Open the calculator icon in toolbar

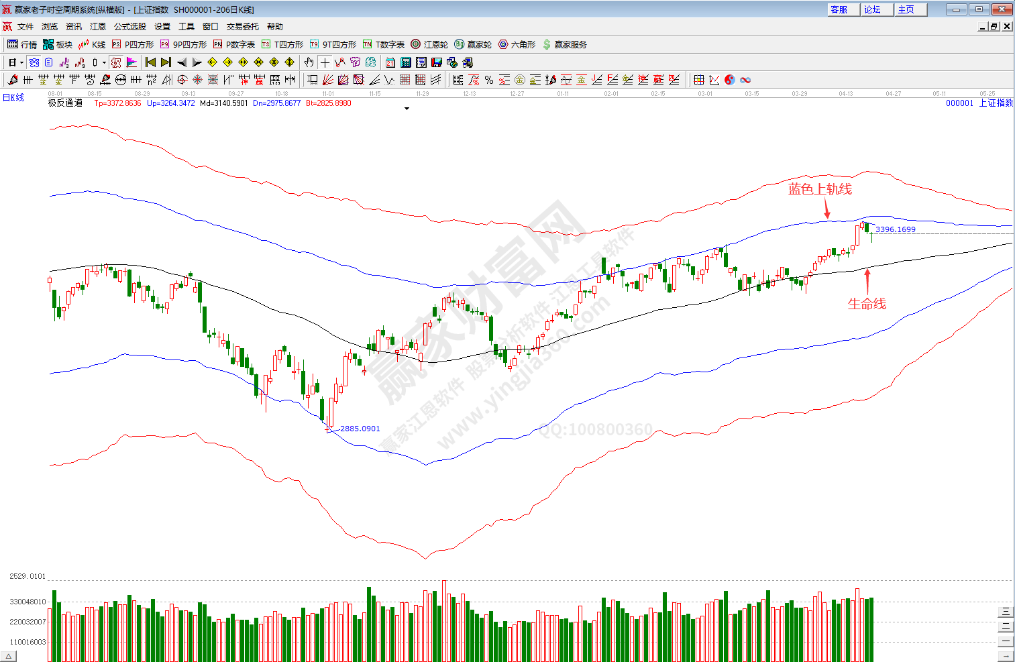(406, 62)
